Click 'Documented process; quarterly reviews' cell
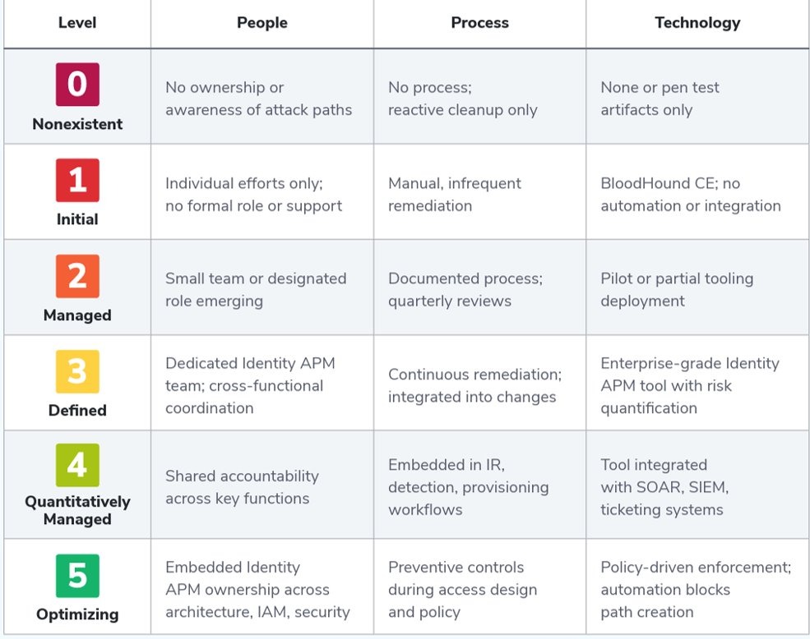Viewport: 810px width, 639px height. [x=465, y=290]
